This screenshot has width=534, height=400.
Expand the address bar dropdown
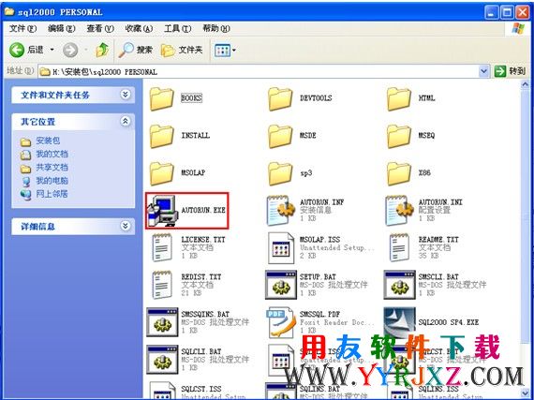(x=483, y=71)
